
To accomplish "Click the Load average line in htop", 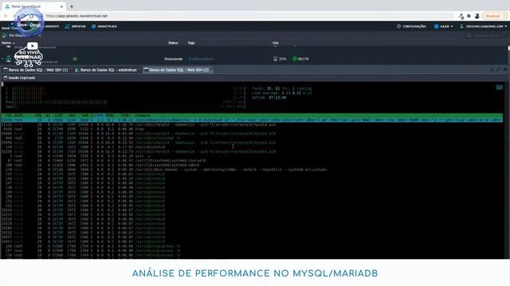I will [281, 93].
